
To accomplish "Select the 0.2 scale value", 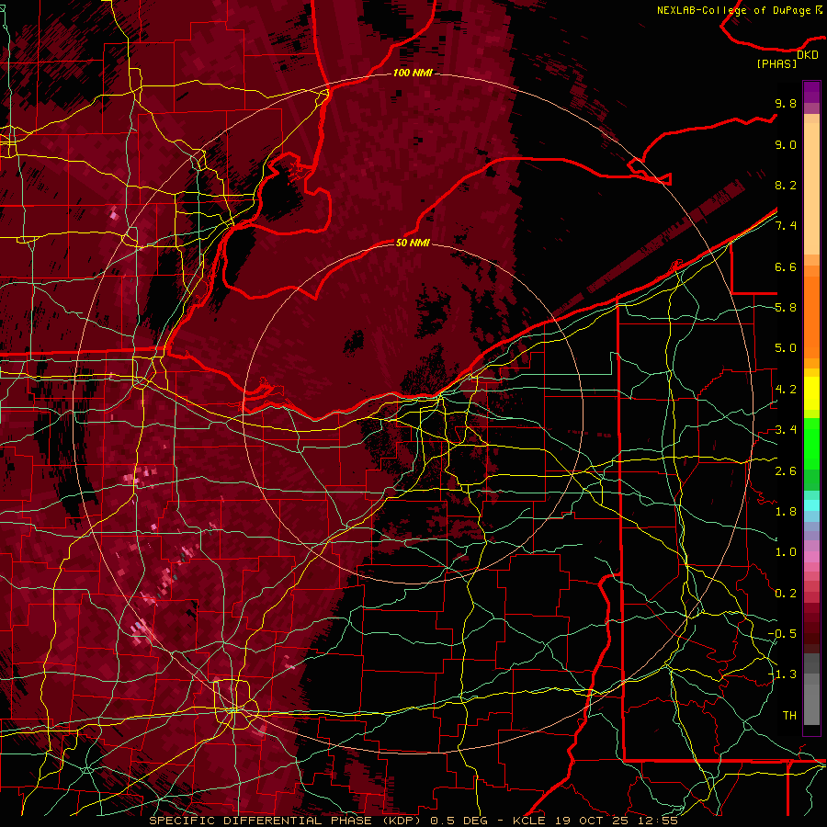I will point(786,594).
